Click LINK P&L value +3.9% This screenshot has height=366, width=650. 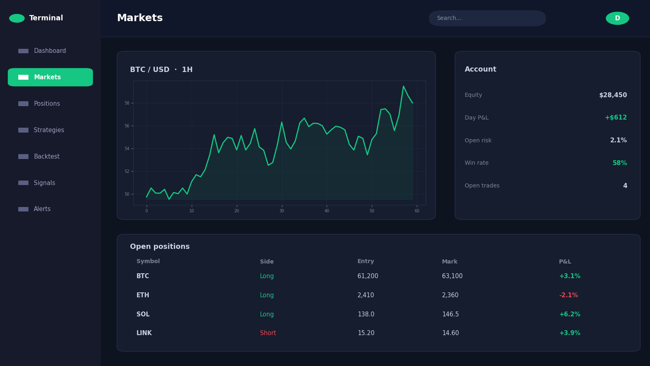point(570,333)
